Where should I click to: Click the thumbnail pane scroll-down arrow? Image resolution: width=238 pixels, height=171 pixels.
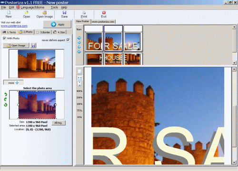pyautogui.click(x=234, y=63)
